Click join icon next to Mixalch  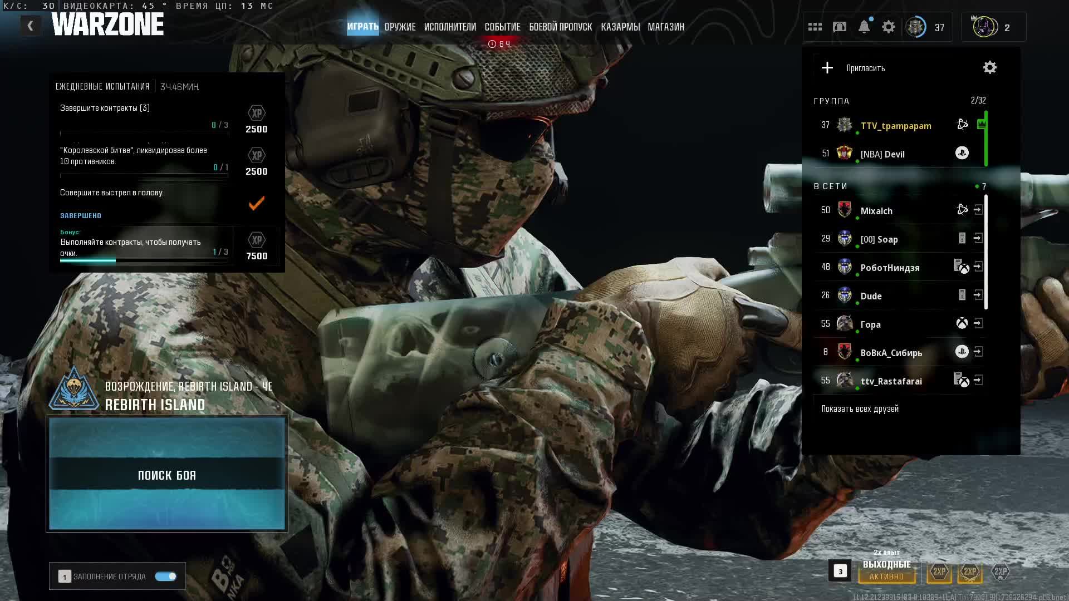point(978,210)
